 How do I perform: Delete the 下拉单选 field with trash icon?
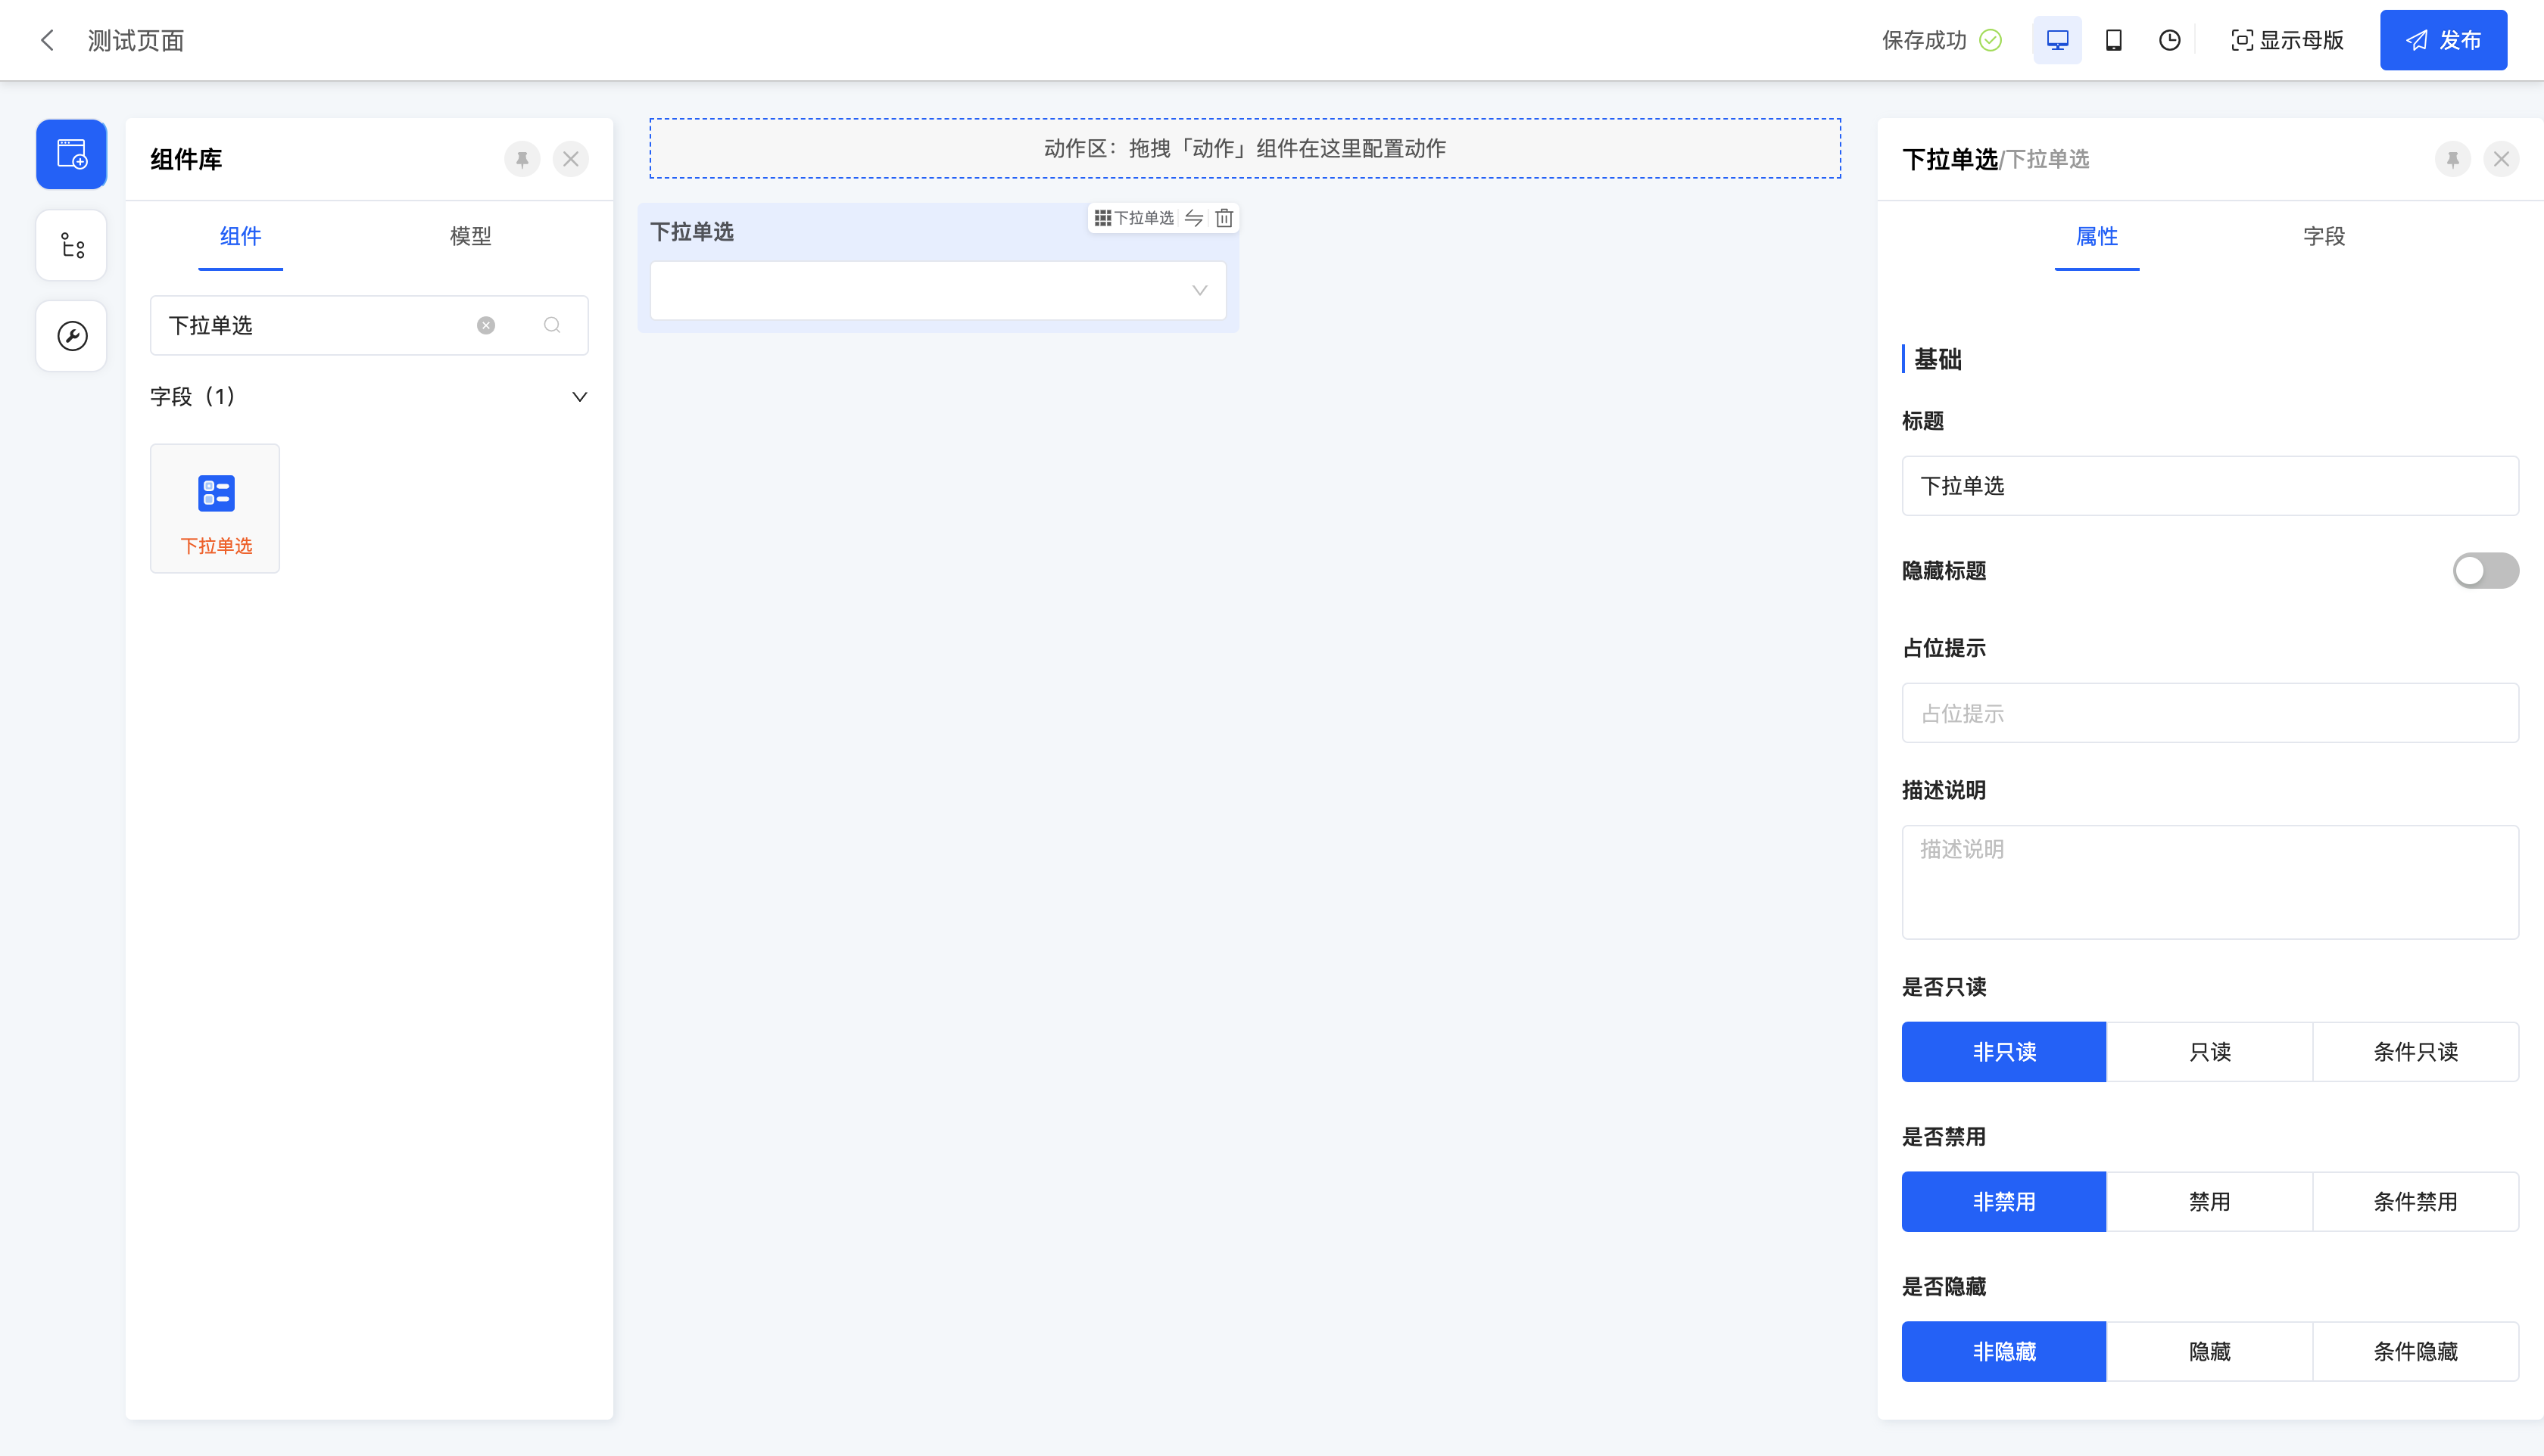[x=1224, y=218]
